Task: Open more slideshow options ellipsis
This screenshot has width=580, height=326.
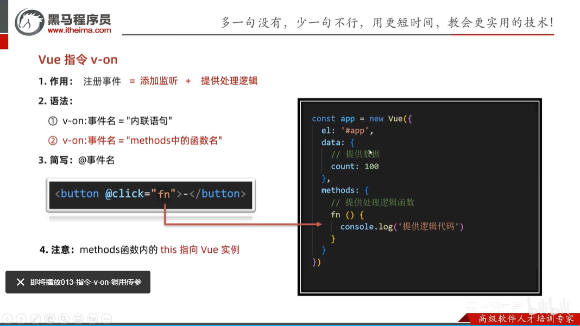Action: [x=106, y=318]
